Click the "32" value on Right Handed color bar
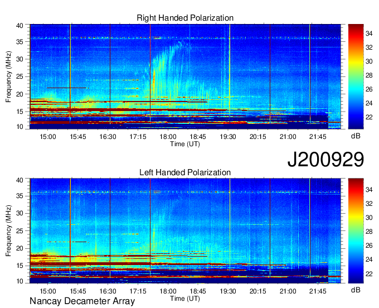Screen dimensions: 379x308 (369, 47)
